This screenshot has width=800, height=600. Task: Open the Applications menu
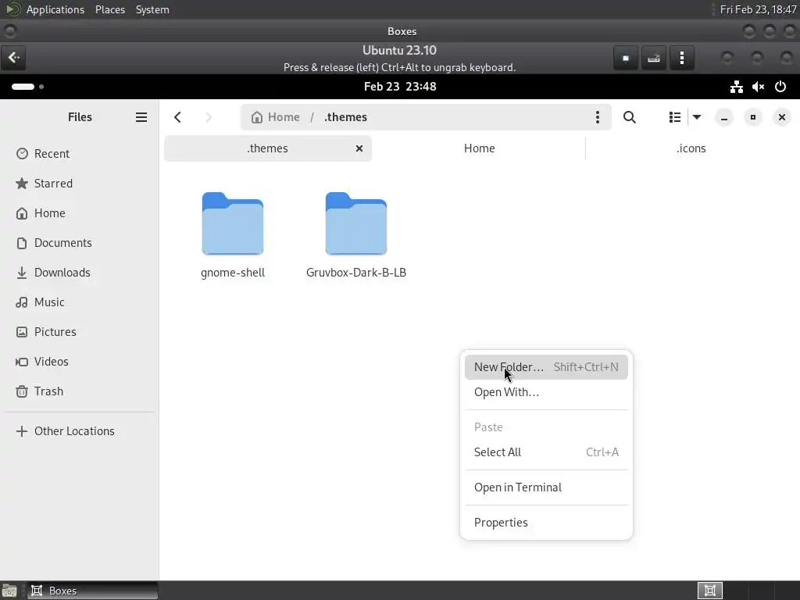point(55,9)
